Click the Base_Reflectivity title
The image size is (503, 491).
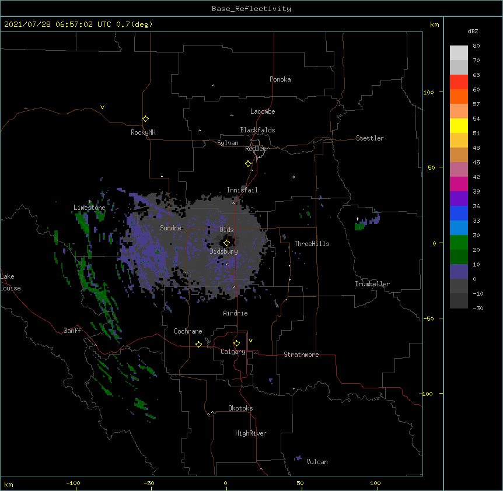[252, 9]
